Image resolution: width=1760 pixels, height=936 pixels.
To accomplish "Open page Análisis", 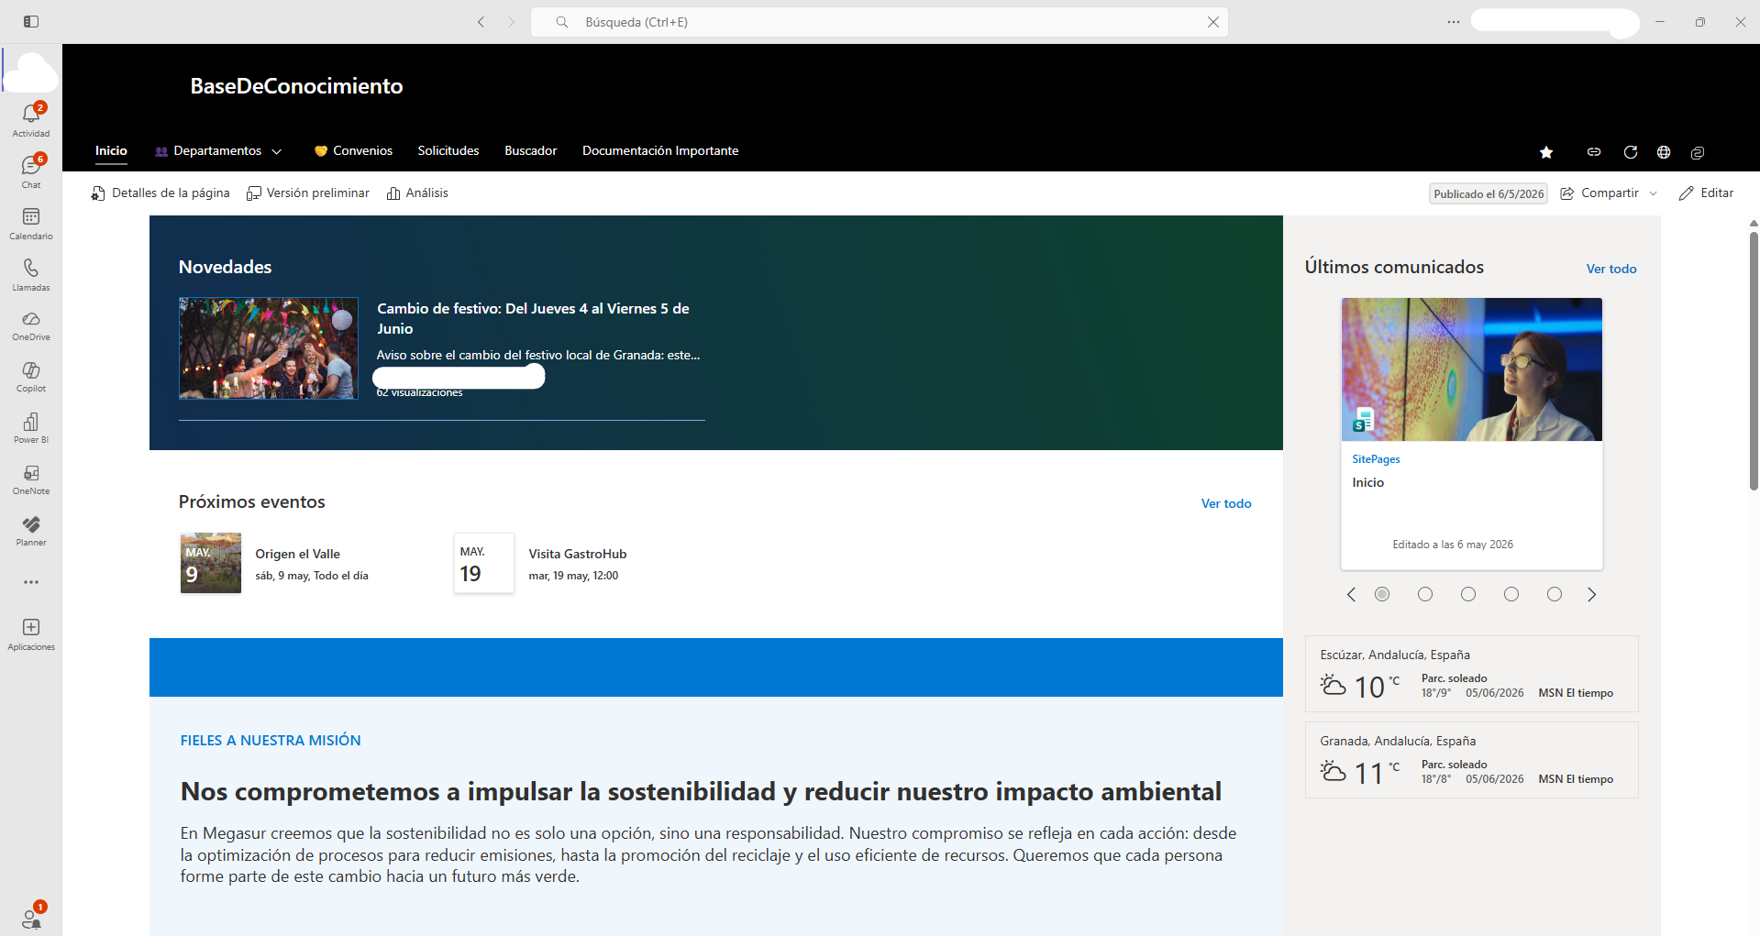I will click(x=417, y=193).
